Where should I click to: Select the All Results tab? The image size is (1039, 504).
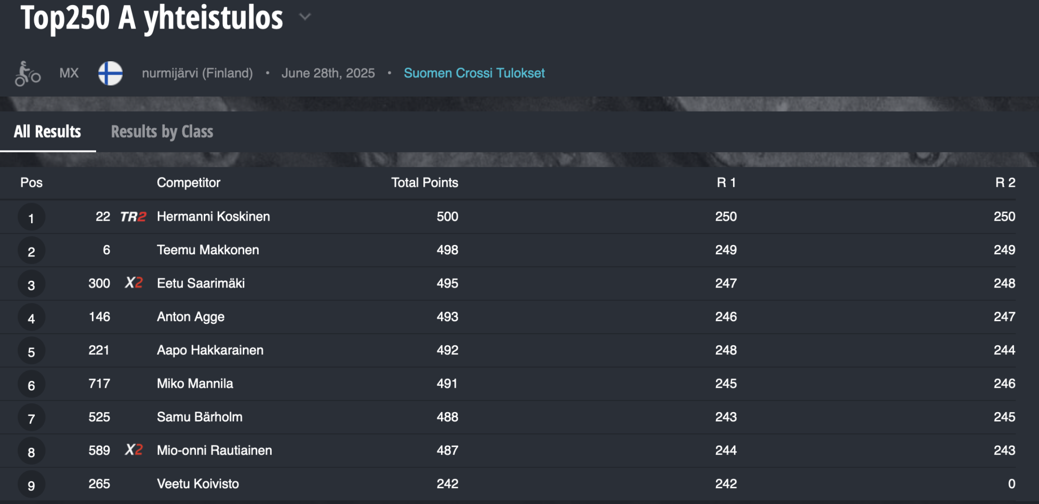(47, 132)
